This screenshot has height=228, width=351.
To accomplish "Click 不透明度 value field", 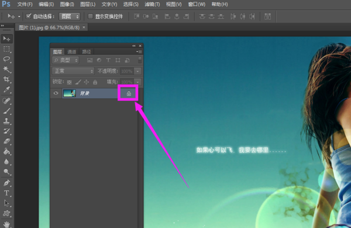I will tap(127, 72).
